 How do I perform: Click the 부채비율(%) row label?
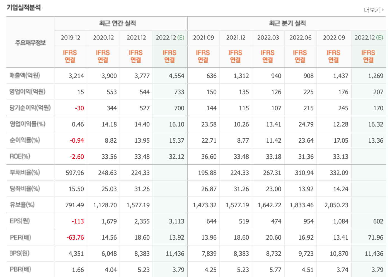tap(25, 172)
